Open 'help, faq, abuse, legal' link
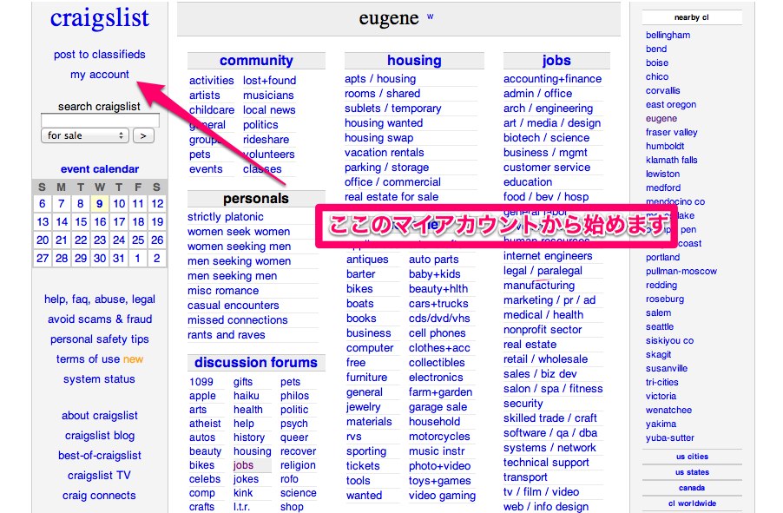783x513 pixels. click(99, 299)
